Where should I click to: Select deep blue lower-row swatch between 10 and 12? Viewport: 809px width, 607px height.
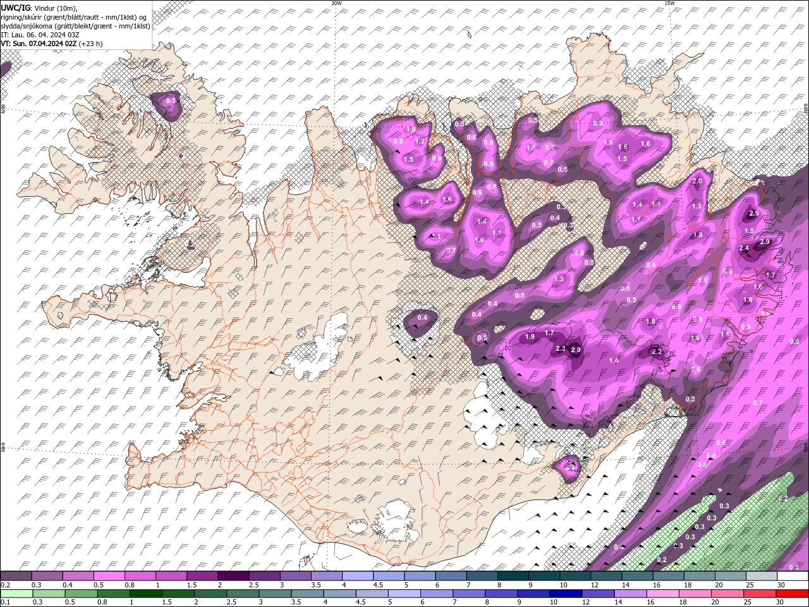566,593
